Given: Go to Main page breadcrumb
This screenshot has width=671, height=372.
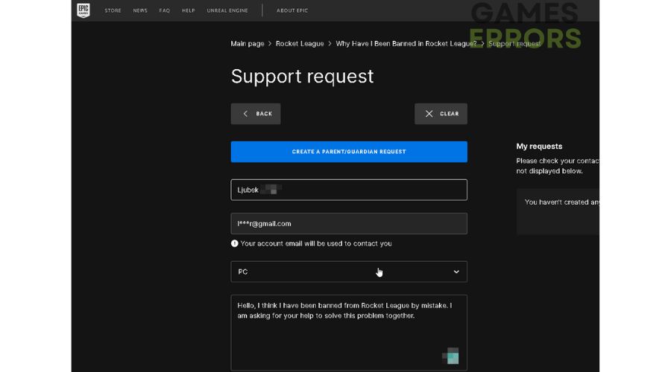Looking at the screenshot, I should coord(248,44).
